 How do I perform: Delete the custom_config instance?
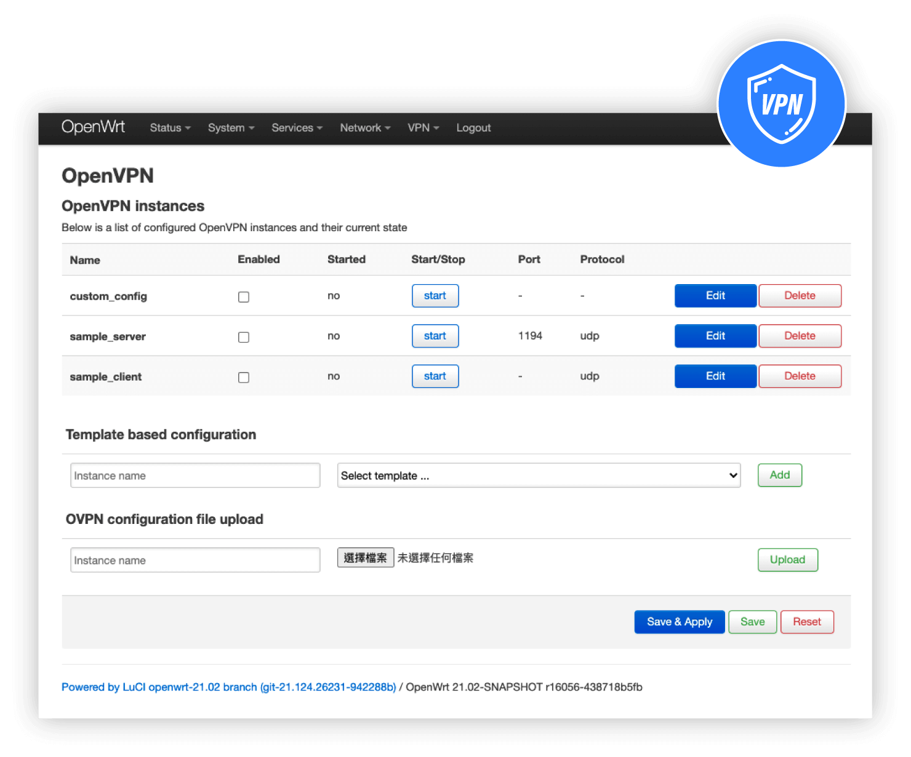[800, 296]
